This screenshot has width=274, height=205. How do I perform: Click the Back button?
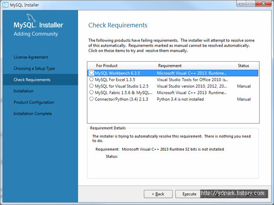[x=158, y=194]
